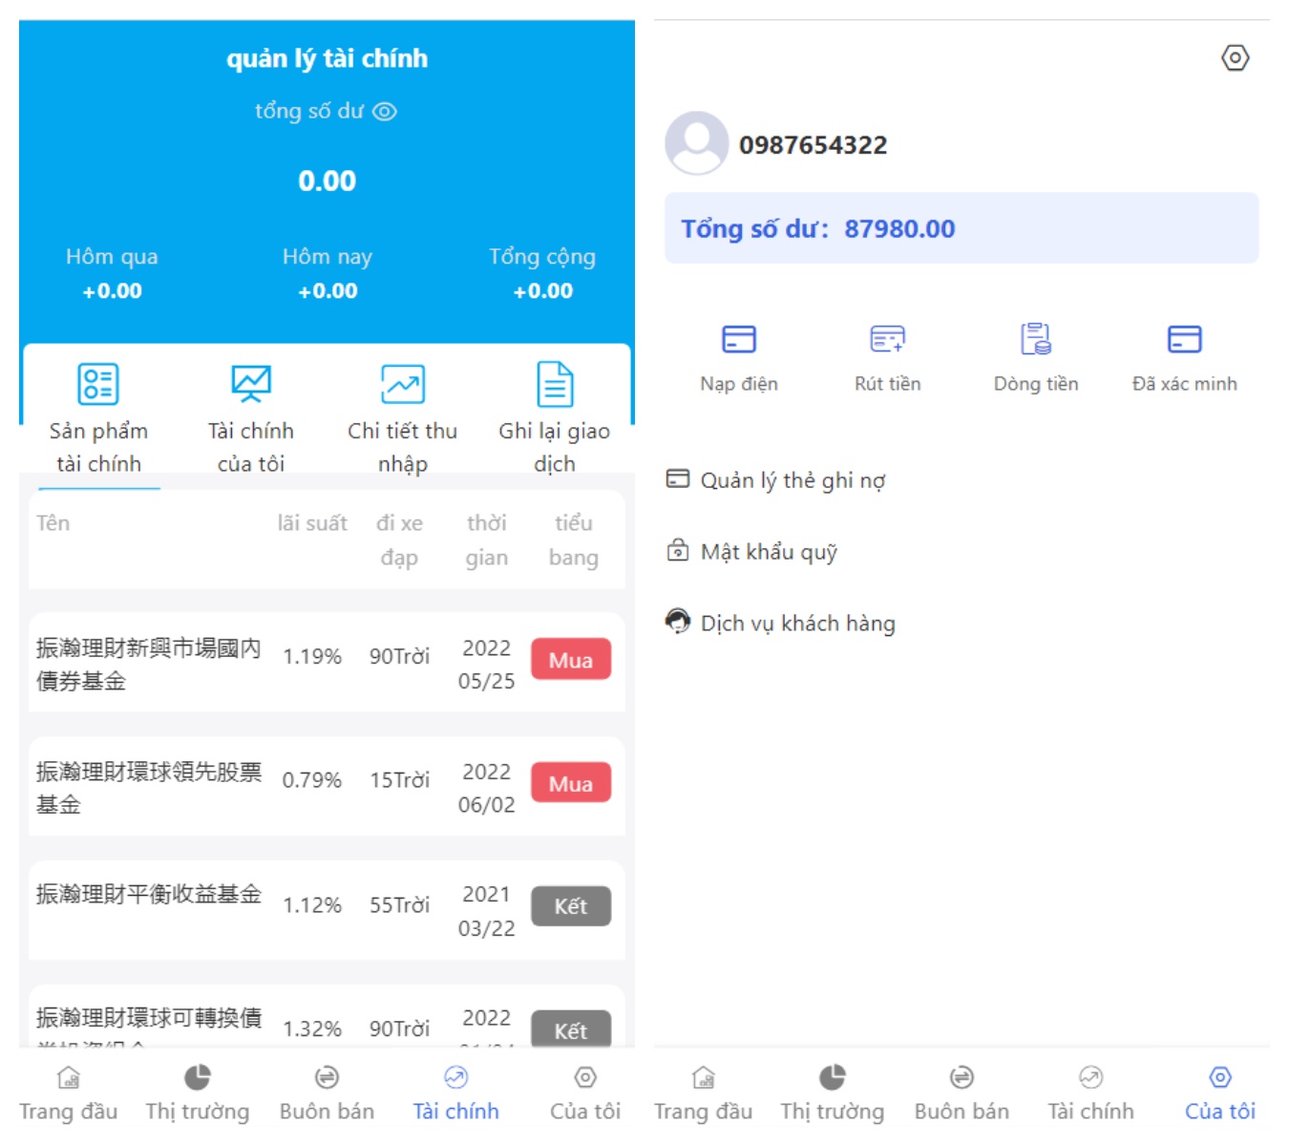Tap Mua on the emerging markets bond fund
This screenshot has height=1146, width=1289.
pos(570,659)
